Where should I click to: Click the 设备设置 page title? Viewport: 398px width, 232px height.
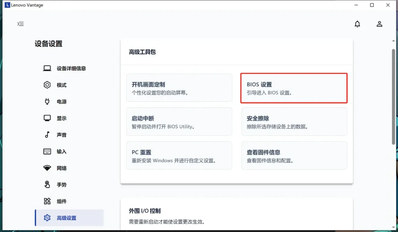49,44
